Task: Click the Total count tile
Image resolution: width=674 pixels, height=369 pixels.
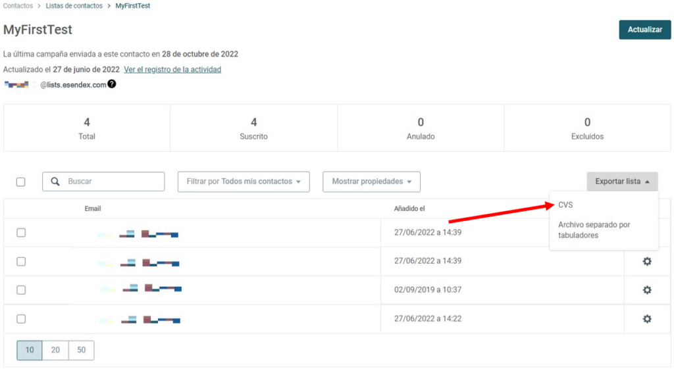Action: click(87, 128)
